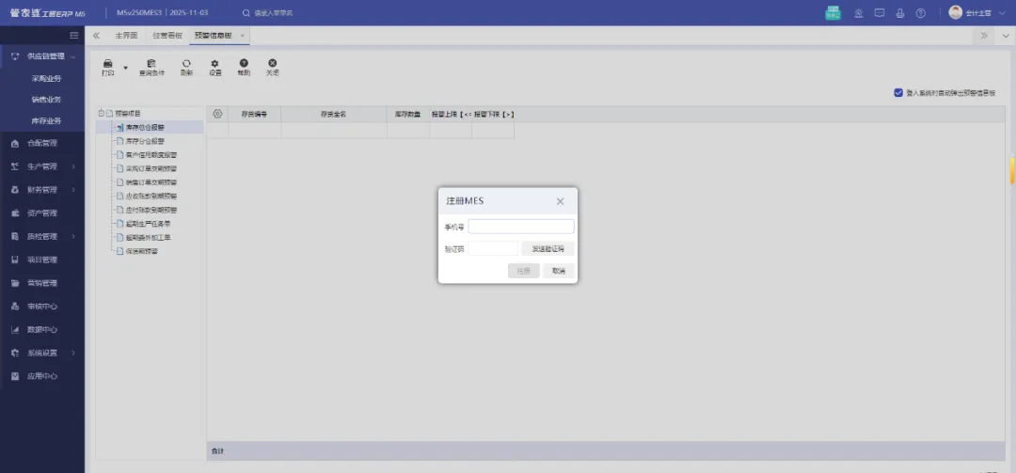Collapse the 预警项目 tree root node
Image resolution: width=1016 pixels, height=473 pixels.
[x=100, y=114]
